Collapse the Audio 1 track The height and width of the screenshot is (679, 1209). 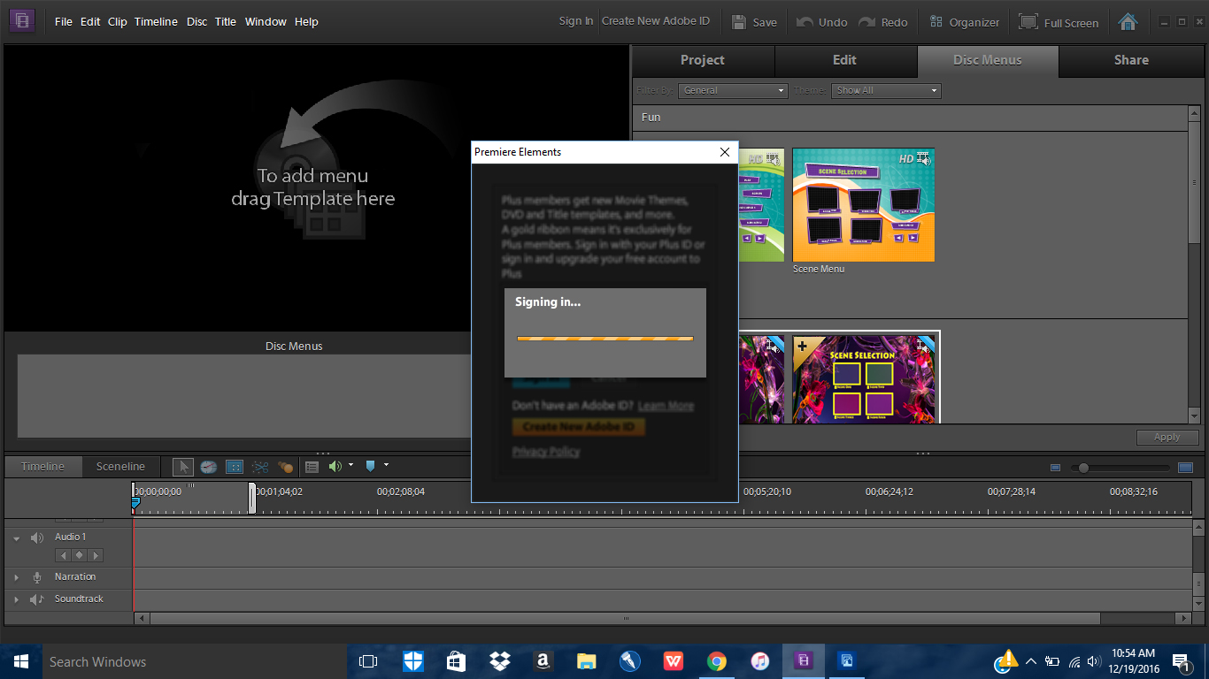[16, 538]
